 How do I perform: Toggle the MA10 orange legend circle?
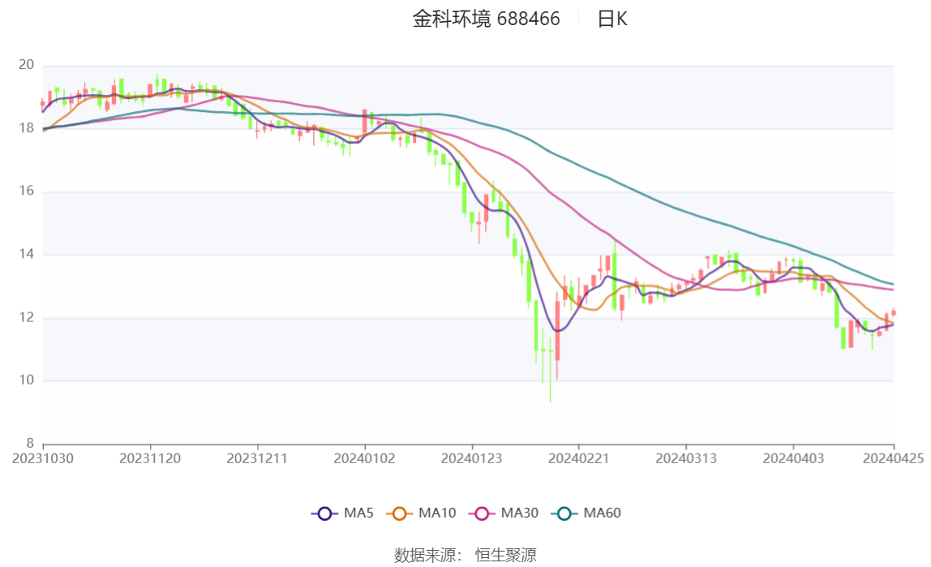[399, 513]
